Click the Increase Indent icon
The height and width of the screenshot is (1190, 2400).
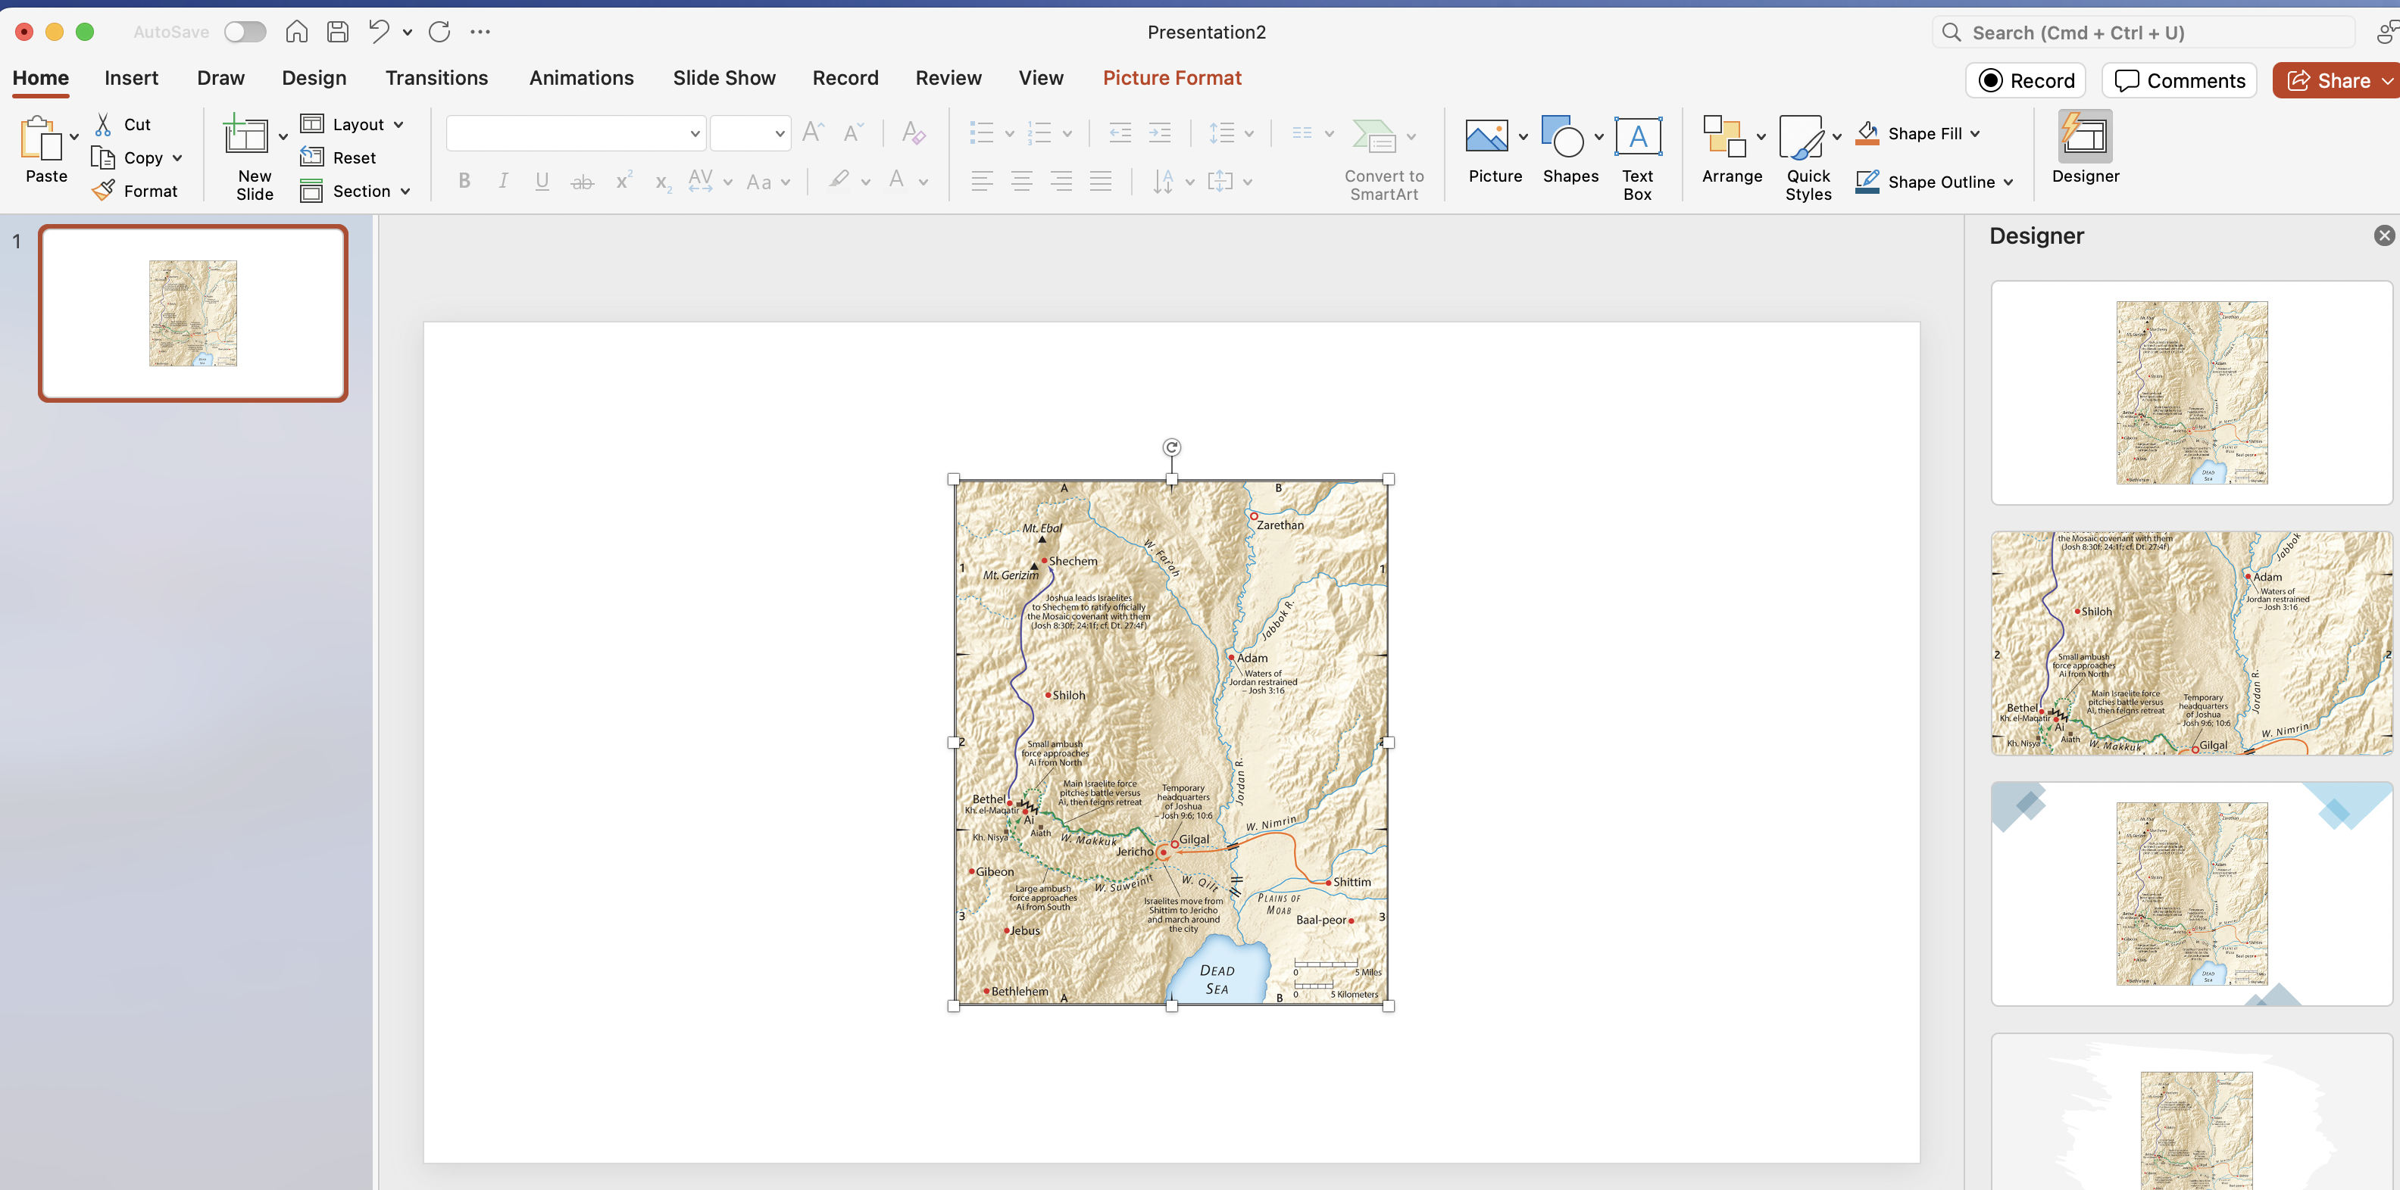click(x=1160, y=133)
